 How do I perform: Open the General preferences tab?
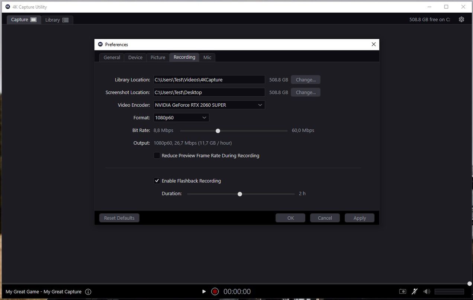point(112,57)
